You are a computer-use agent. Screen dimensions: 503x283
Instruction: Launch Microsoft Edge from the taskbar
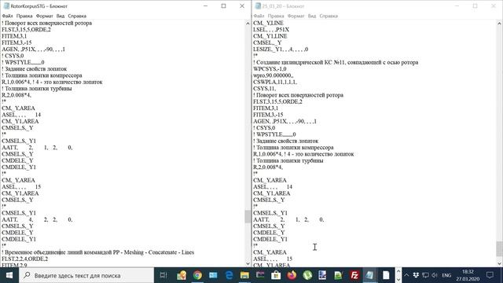(x=229, y=275)
